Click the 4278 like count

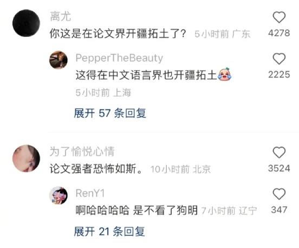(279, 33)
